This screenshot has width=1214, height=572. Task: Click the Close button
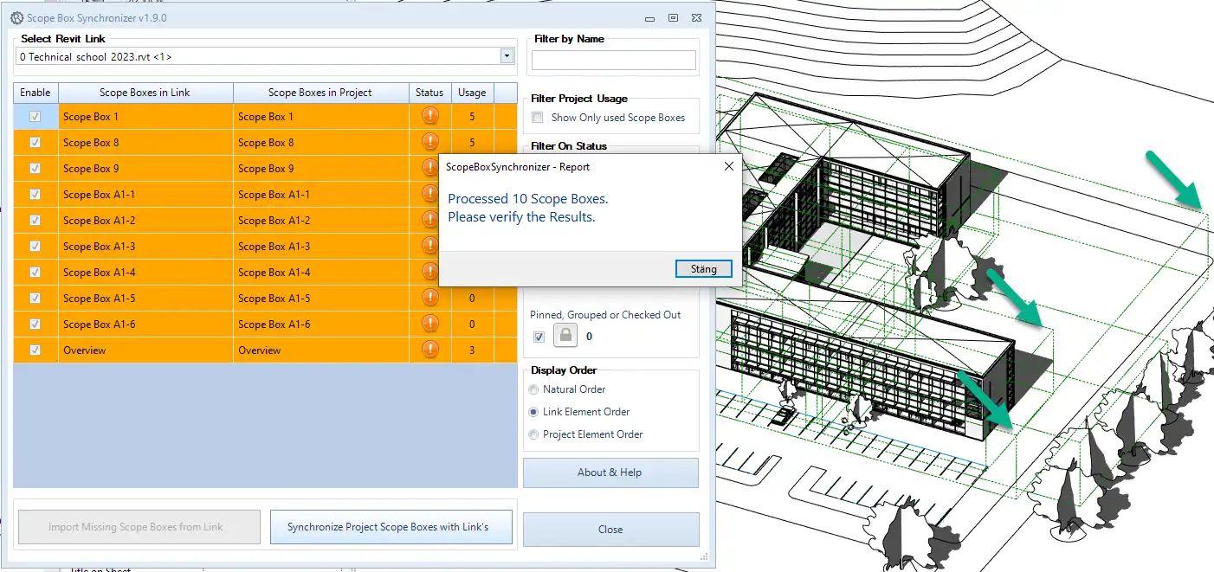point(610,530)
